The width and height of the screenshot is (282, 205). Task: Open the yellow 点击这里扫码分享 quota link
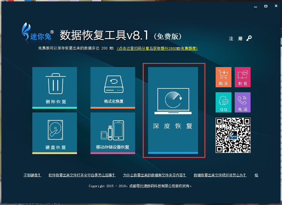(x=157, y=48)
